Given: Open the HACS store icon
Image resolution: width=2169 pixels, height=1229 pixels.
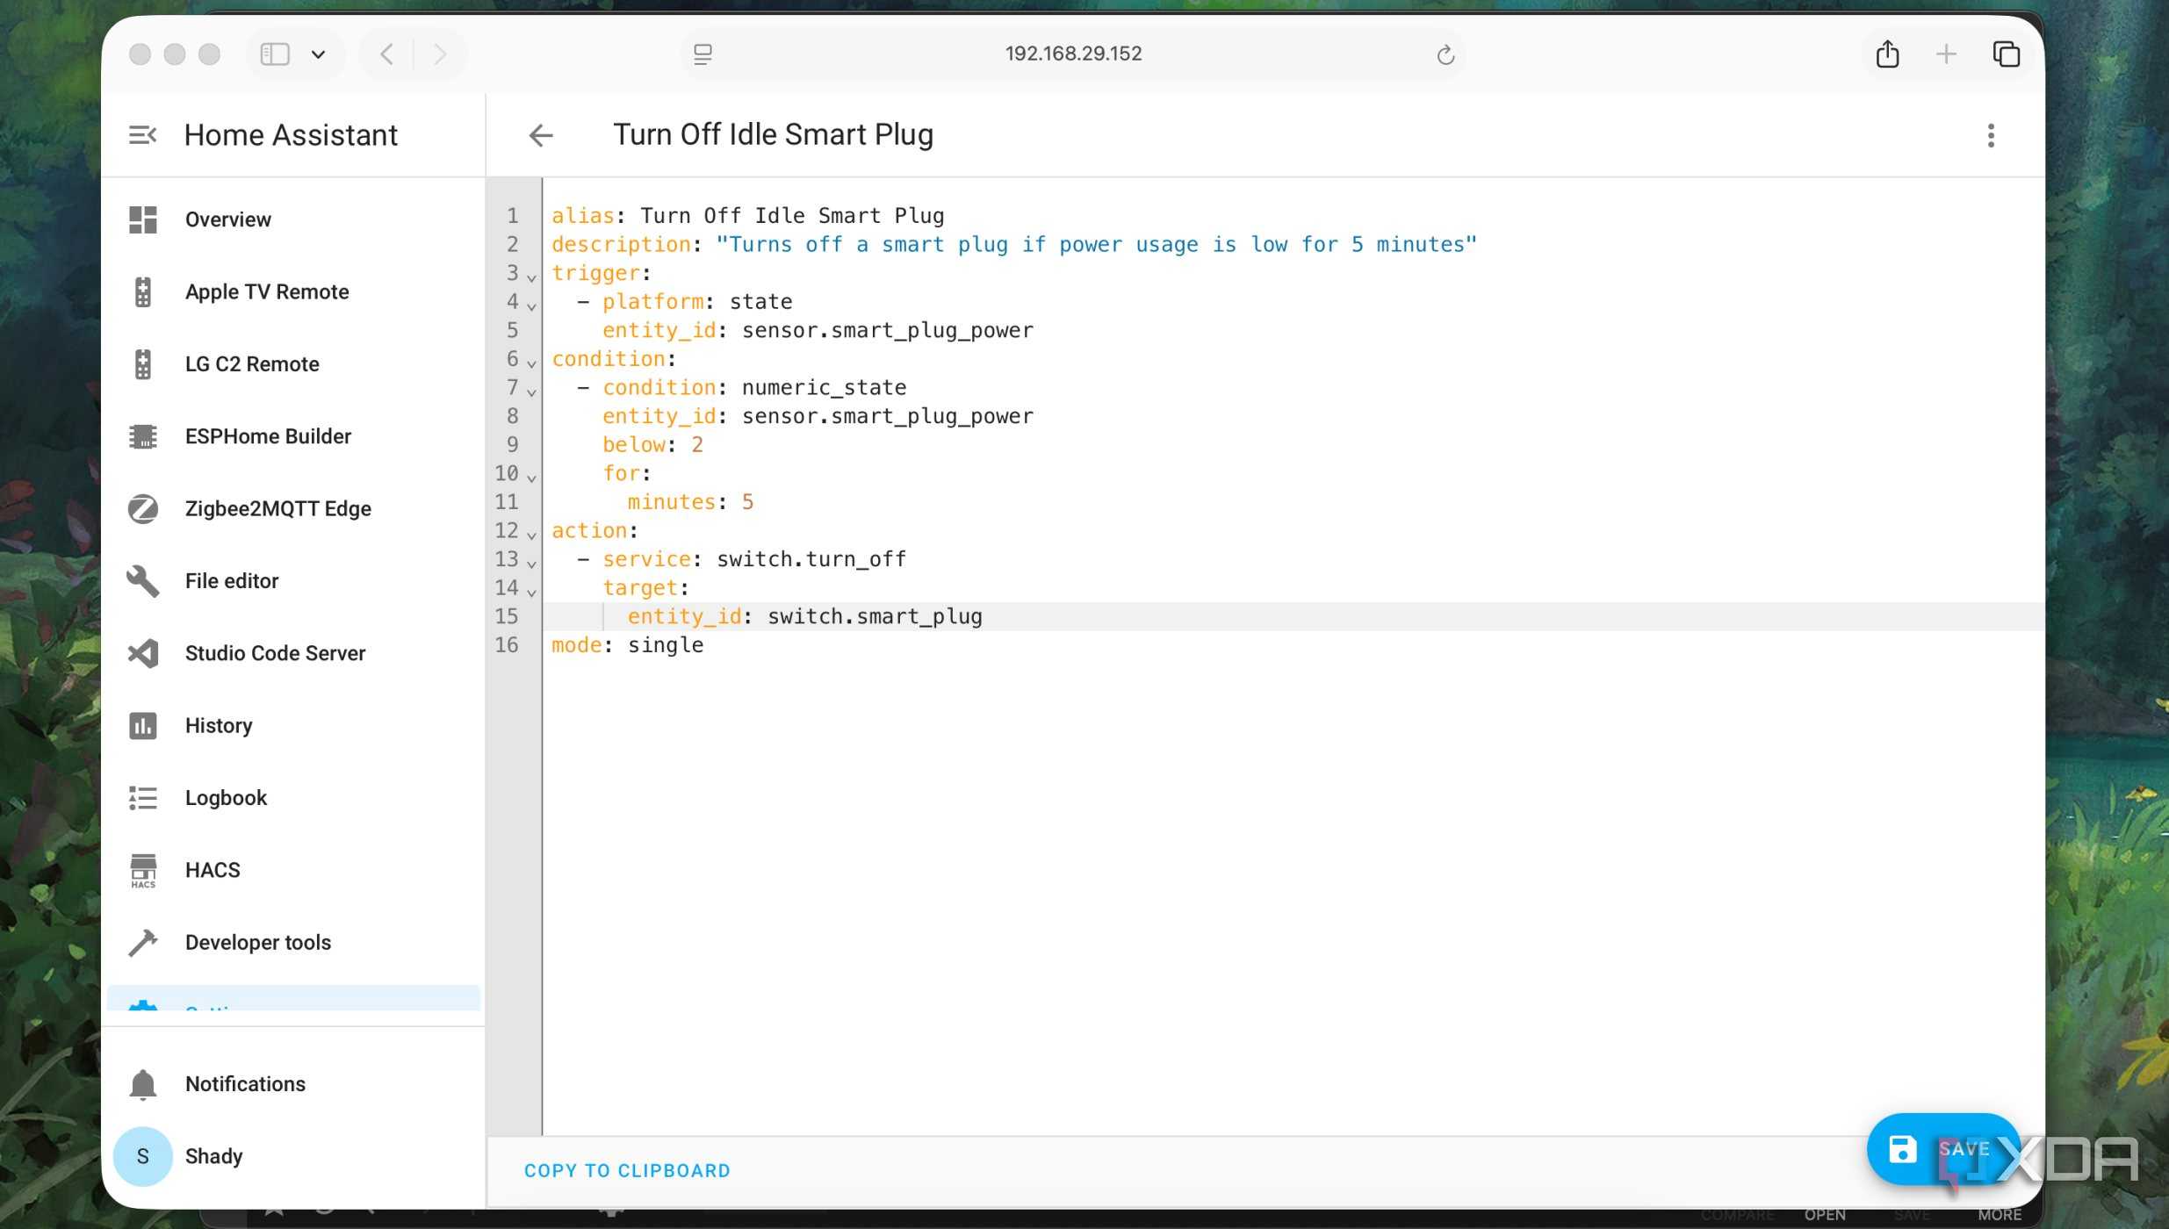Looking at the screenshot, I should pos(142,870).
